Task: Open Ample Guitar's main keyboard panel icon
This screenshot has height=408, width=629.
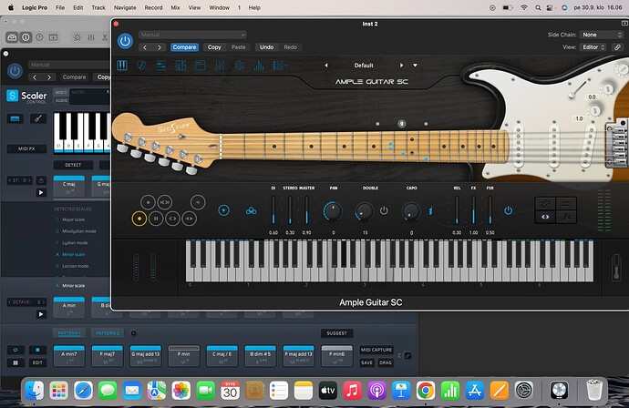Action: point(122,66)
